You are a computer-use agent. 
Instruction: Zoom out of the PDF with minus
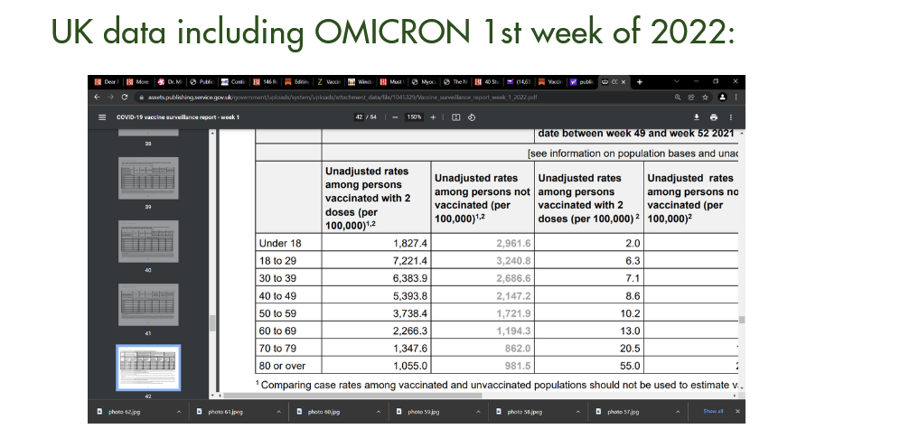click(x=396, y=117)
